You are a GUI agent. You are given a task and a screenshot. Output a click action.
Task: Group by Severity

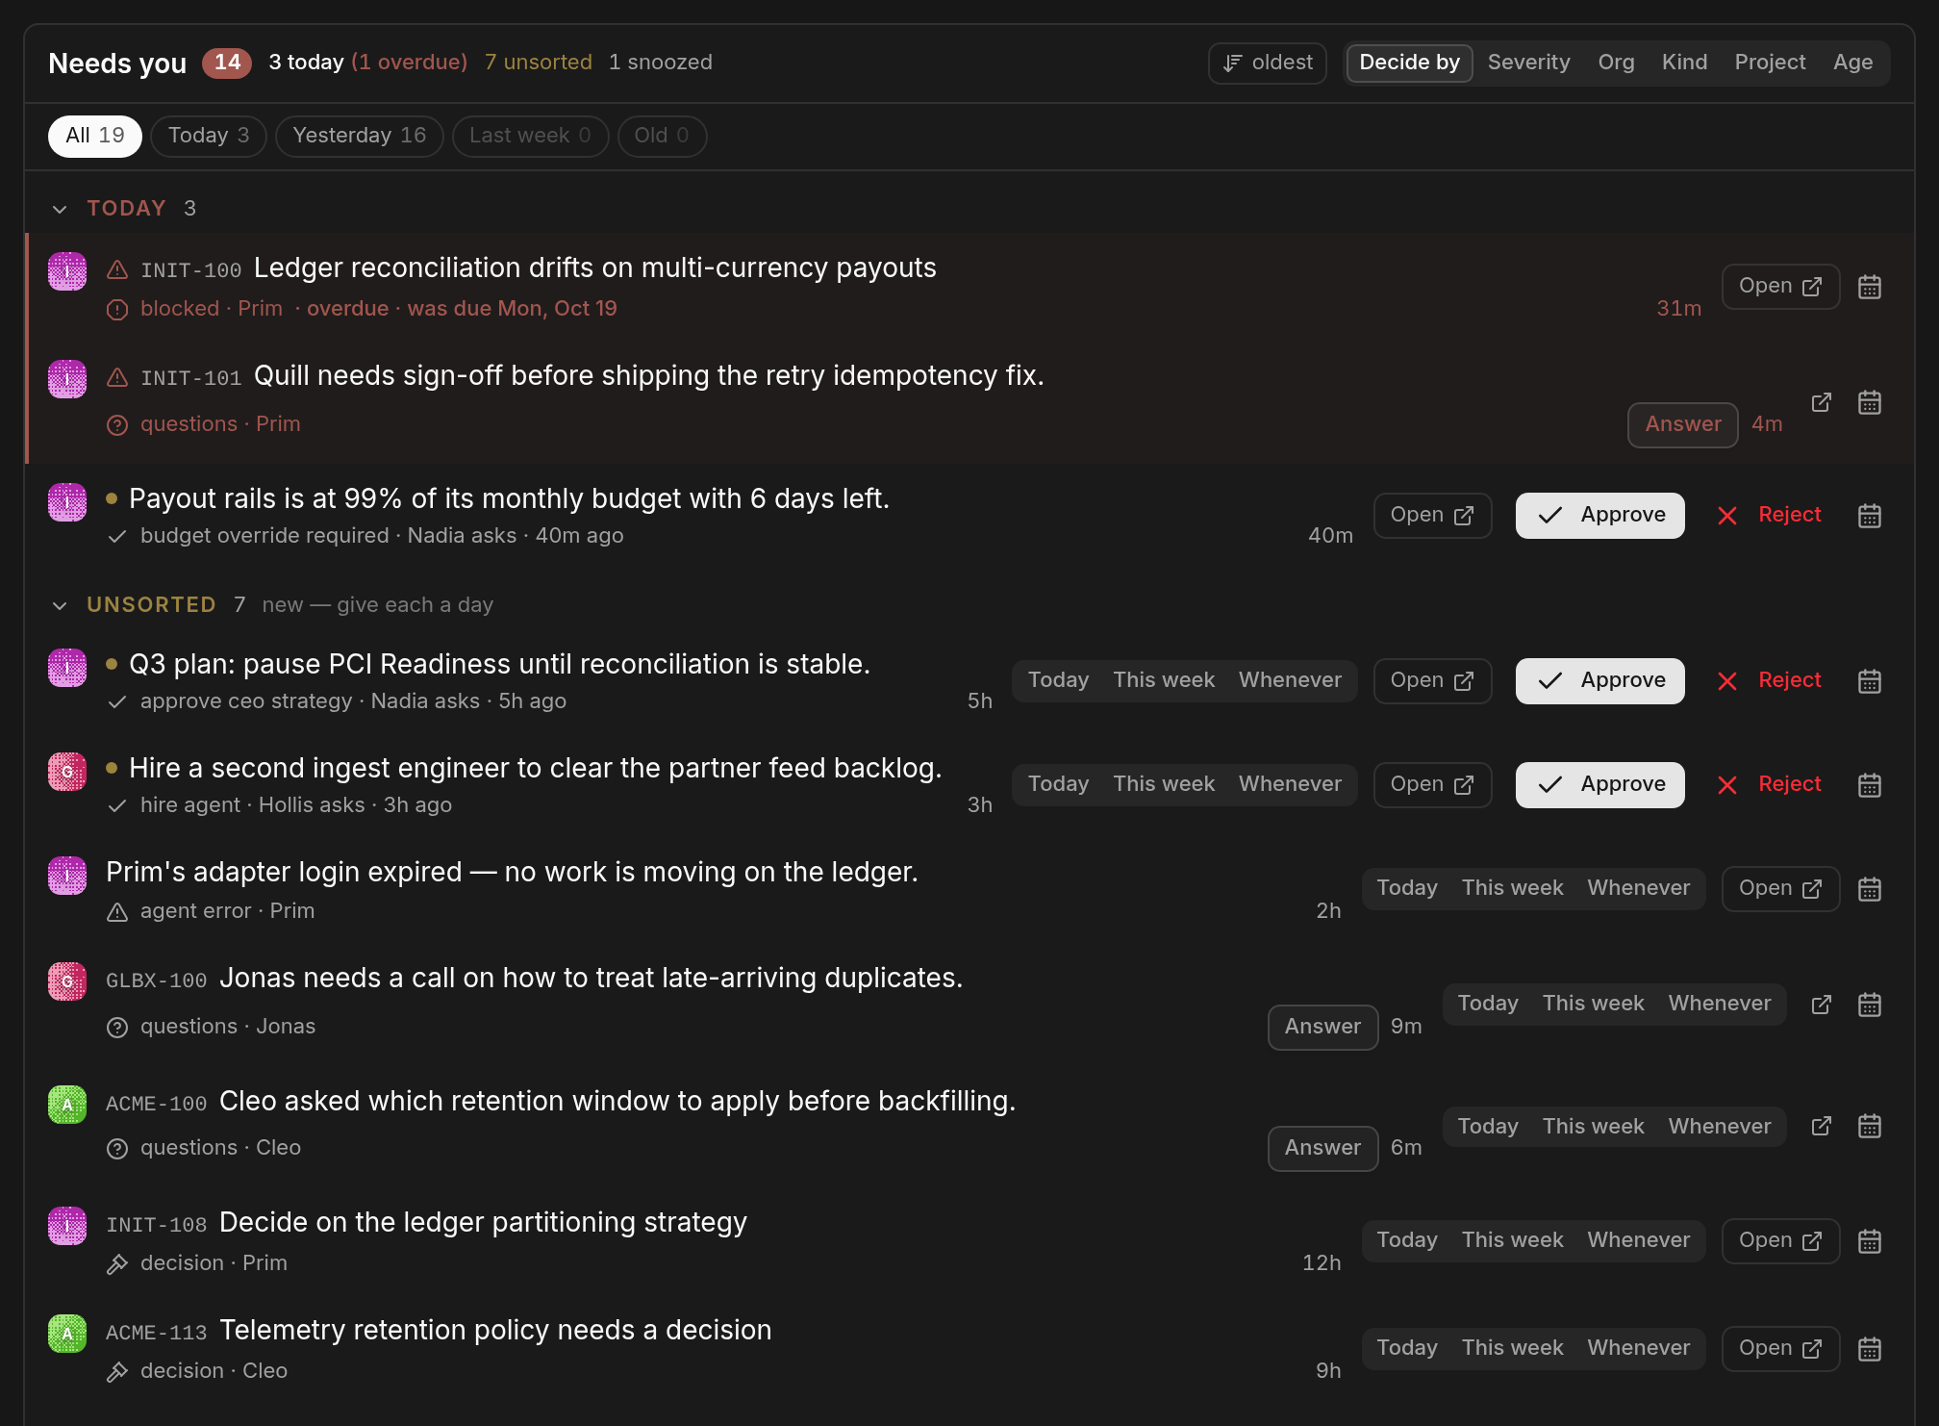point(1528,63)
